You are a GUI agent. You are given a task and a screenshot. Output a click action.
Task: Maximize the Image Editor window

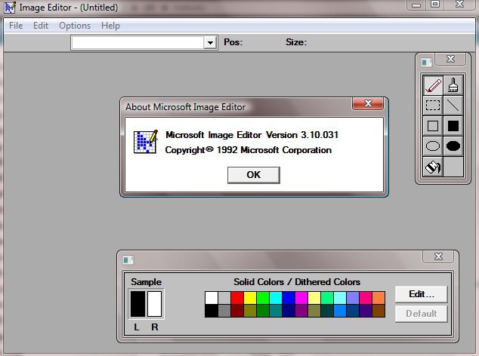pos(435,4)
